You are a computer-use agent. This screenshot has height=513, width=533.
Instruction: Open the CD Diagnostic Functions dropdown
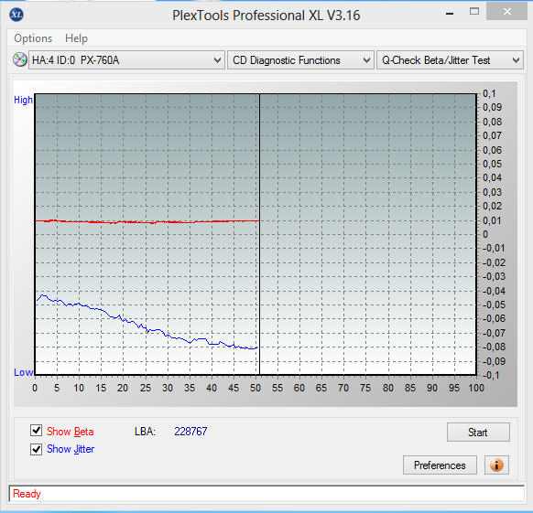coord(300,60)
